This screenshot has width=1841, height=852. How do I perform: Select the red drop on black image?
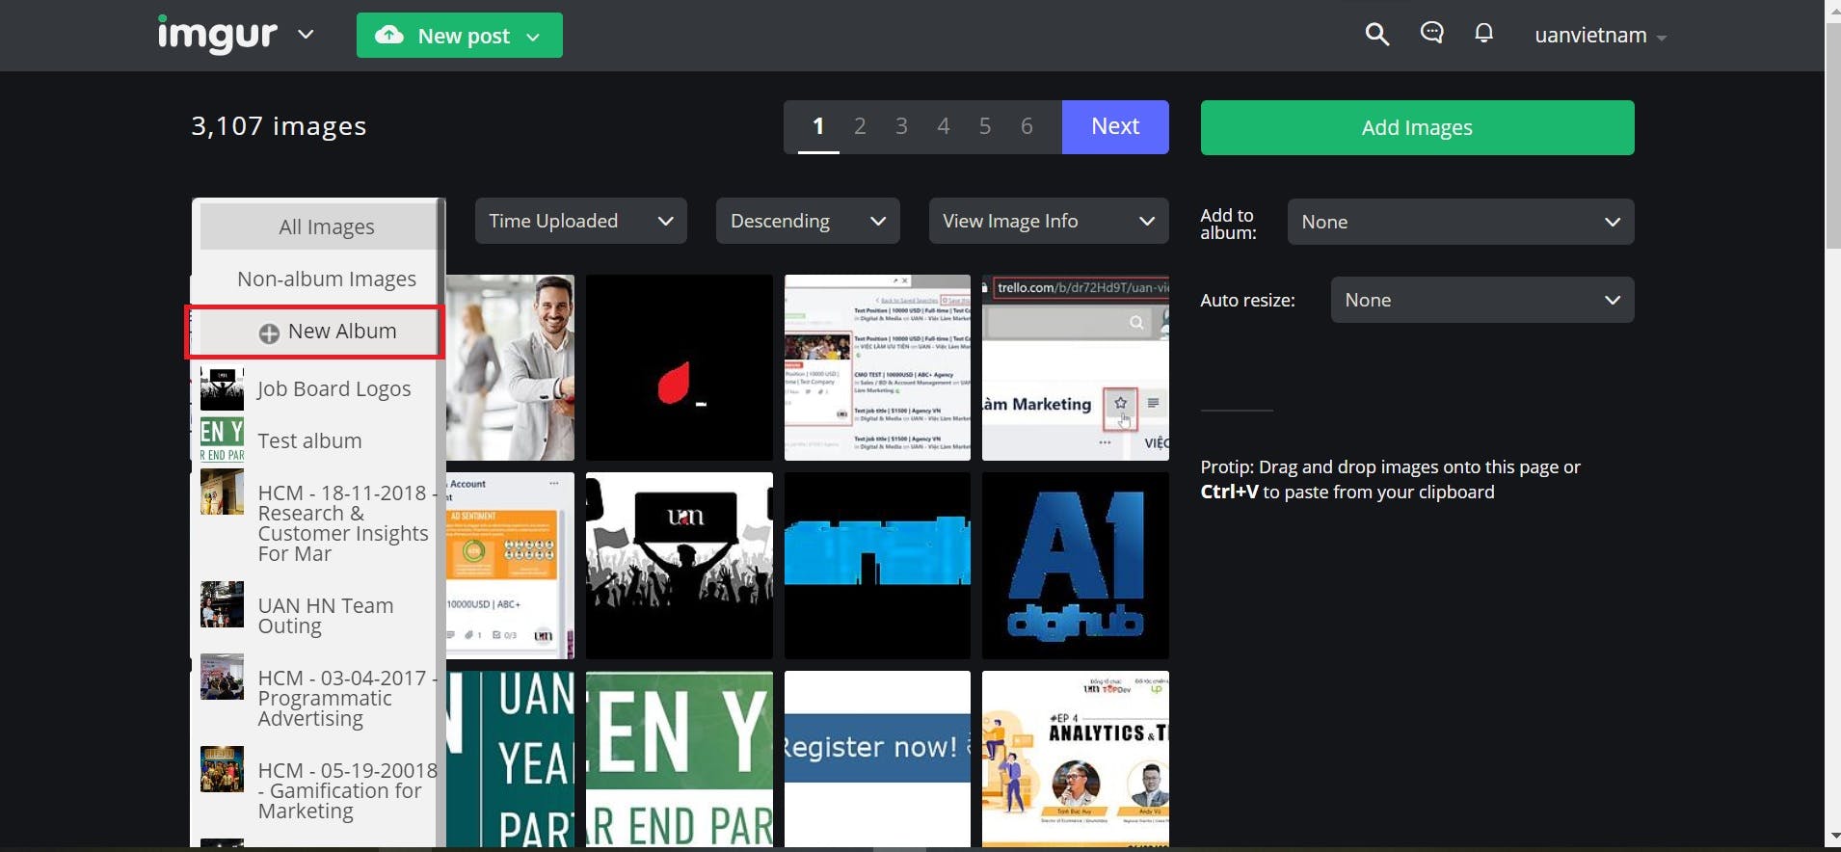(680, 367)
